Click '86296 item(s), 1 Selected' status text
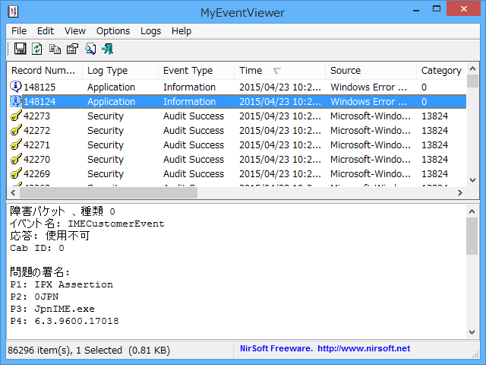 (x=65, y=350)
